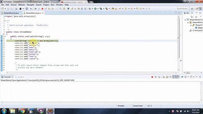
Task: Switch to the Debug perspective icon
Action: (x=200, y=9)
